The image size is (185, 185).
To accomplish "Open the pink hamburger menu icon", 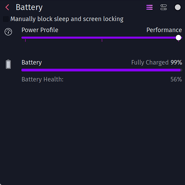I will click(x=149, y=7).
